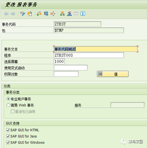Click the orange arrow transport icon
Viewport: 147px width, 148px height.
[53, 14]
